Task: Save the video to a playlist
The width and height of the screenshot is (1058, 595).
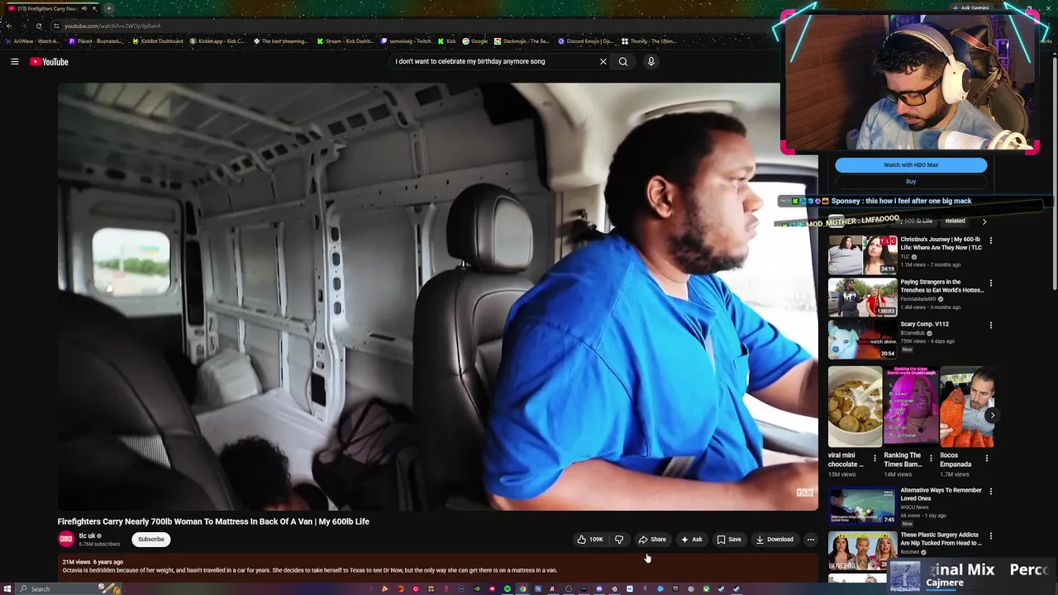Action: pyautogui.click(x=729, y=540)
